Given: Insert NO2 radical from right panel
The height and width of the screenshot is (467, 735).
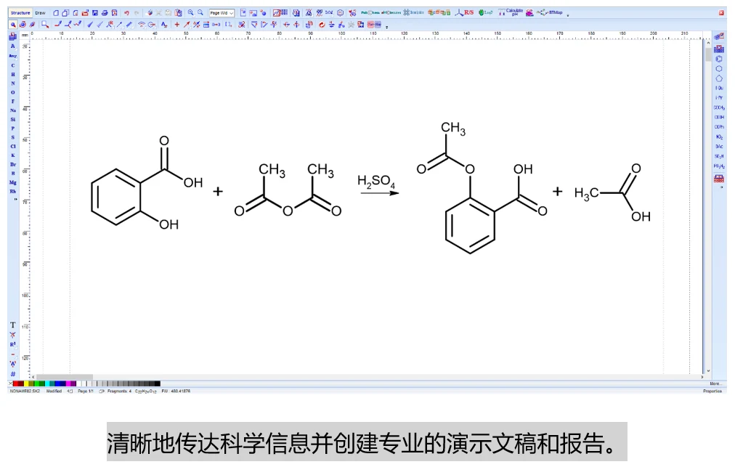Looking at the screenshot, I should (x=719, y=137).
